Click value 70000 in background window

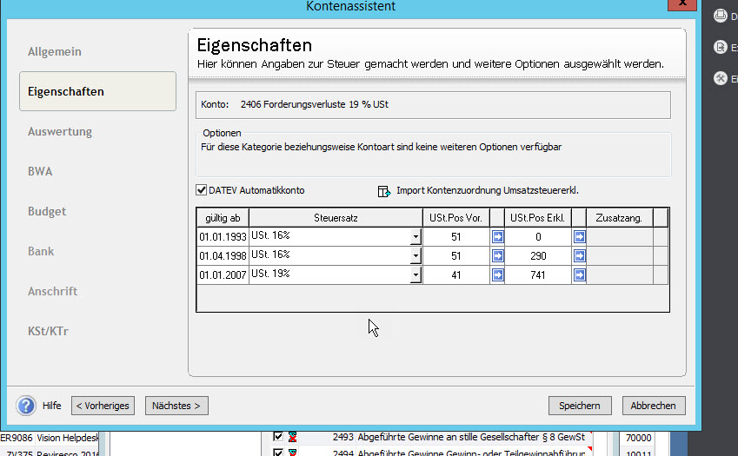639,438
